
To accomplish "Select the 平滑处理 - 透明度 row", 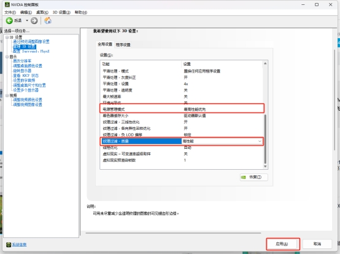I will (x=182, y=90).
